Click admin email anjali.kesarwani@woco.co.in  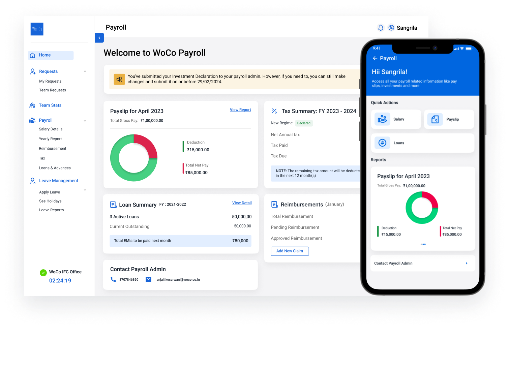pyautogui.click(x=178, y=280)
